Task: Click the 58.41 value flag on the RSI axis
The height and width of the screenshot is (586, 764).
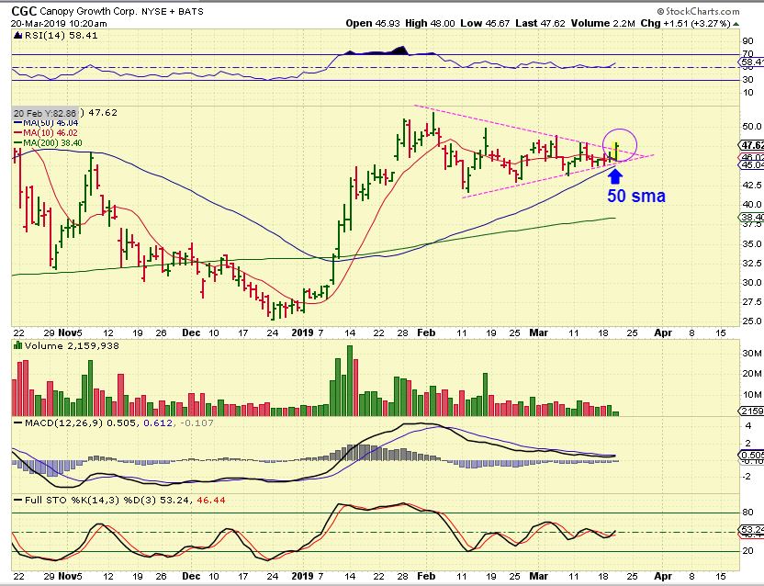Action: (x=752, y=62)
